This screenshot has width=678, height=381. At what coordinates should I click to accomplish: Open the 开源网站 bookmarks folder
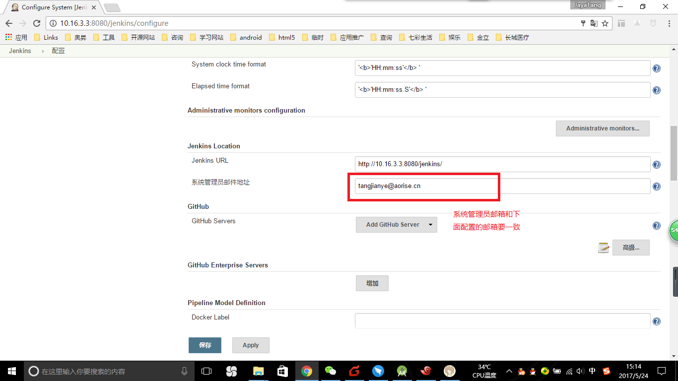click(137, 37)
